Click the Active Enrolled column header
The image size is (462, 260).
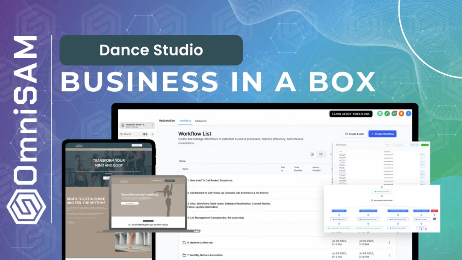tap(316, 168)
